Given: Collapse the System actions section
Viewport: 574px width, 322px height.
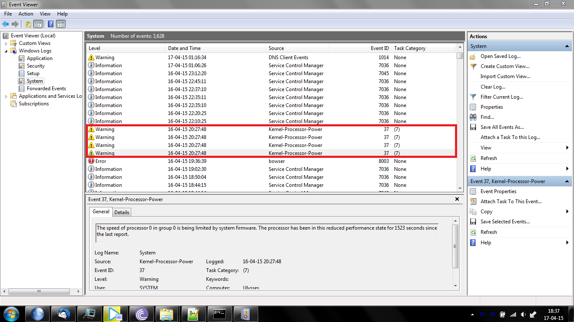Looking at the screenshot, I should point(567,46).
